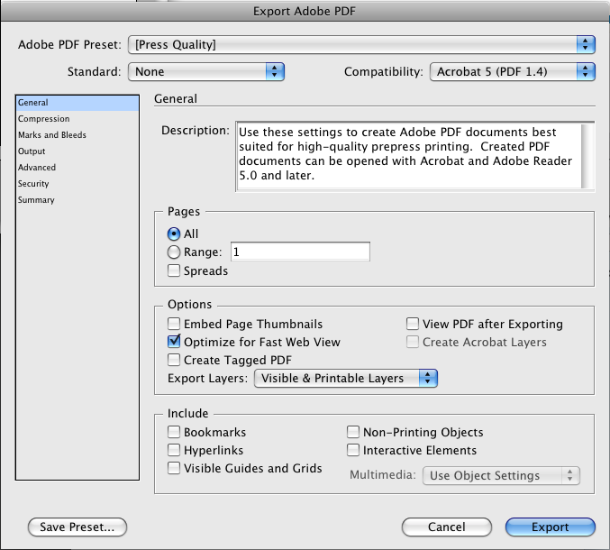Click the page Range text field
This screenshot has width=610, height=550.
[300, 252]
